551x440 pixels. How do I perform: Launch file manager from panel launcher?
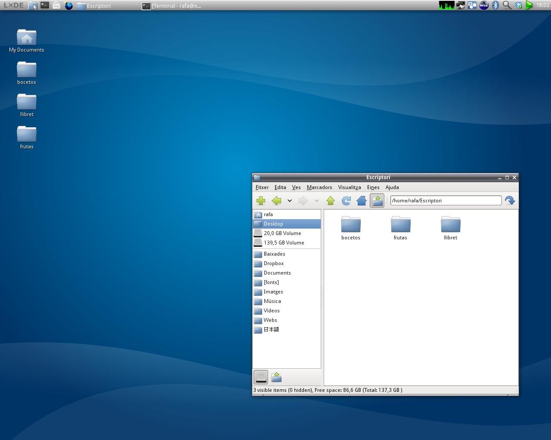pos(33,6)
